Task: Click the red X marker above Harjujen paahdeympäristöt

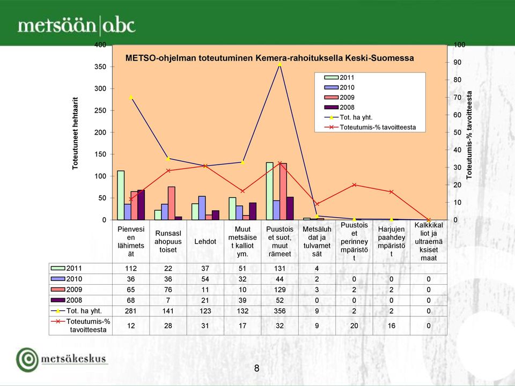Action: (x=392, y=192)
